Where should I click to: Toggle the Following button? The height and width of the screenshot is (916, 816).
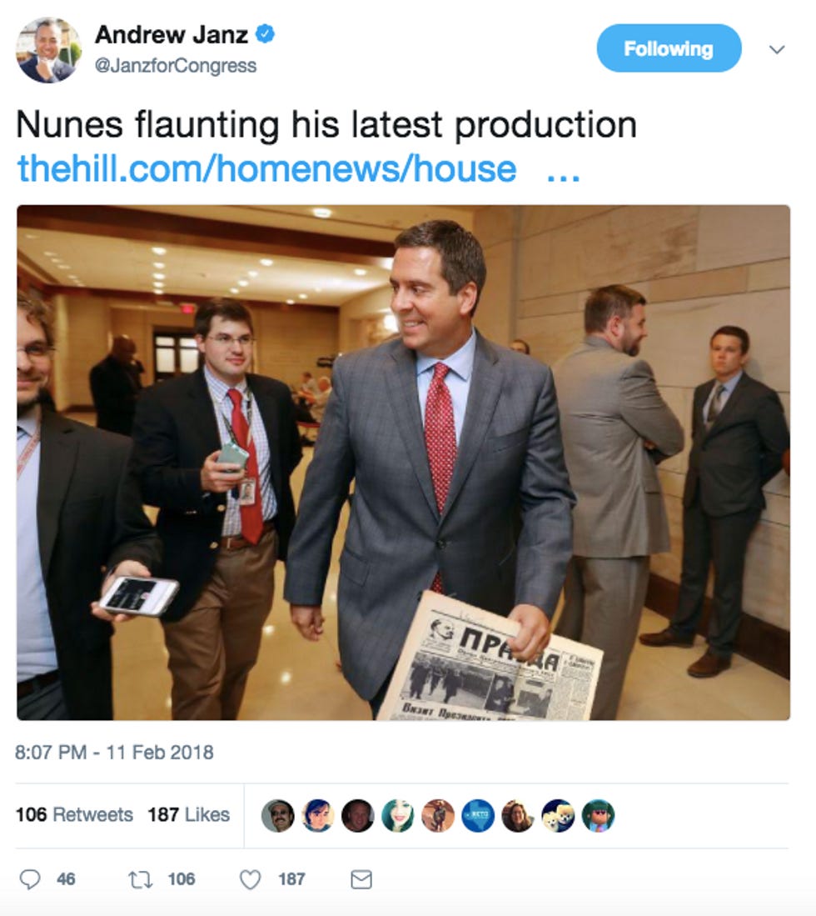669,48
